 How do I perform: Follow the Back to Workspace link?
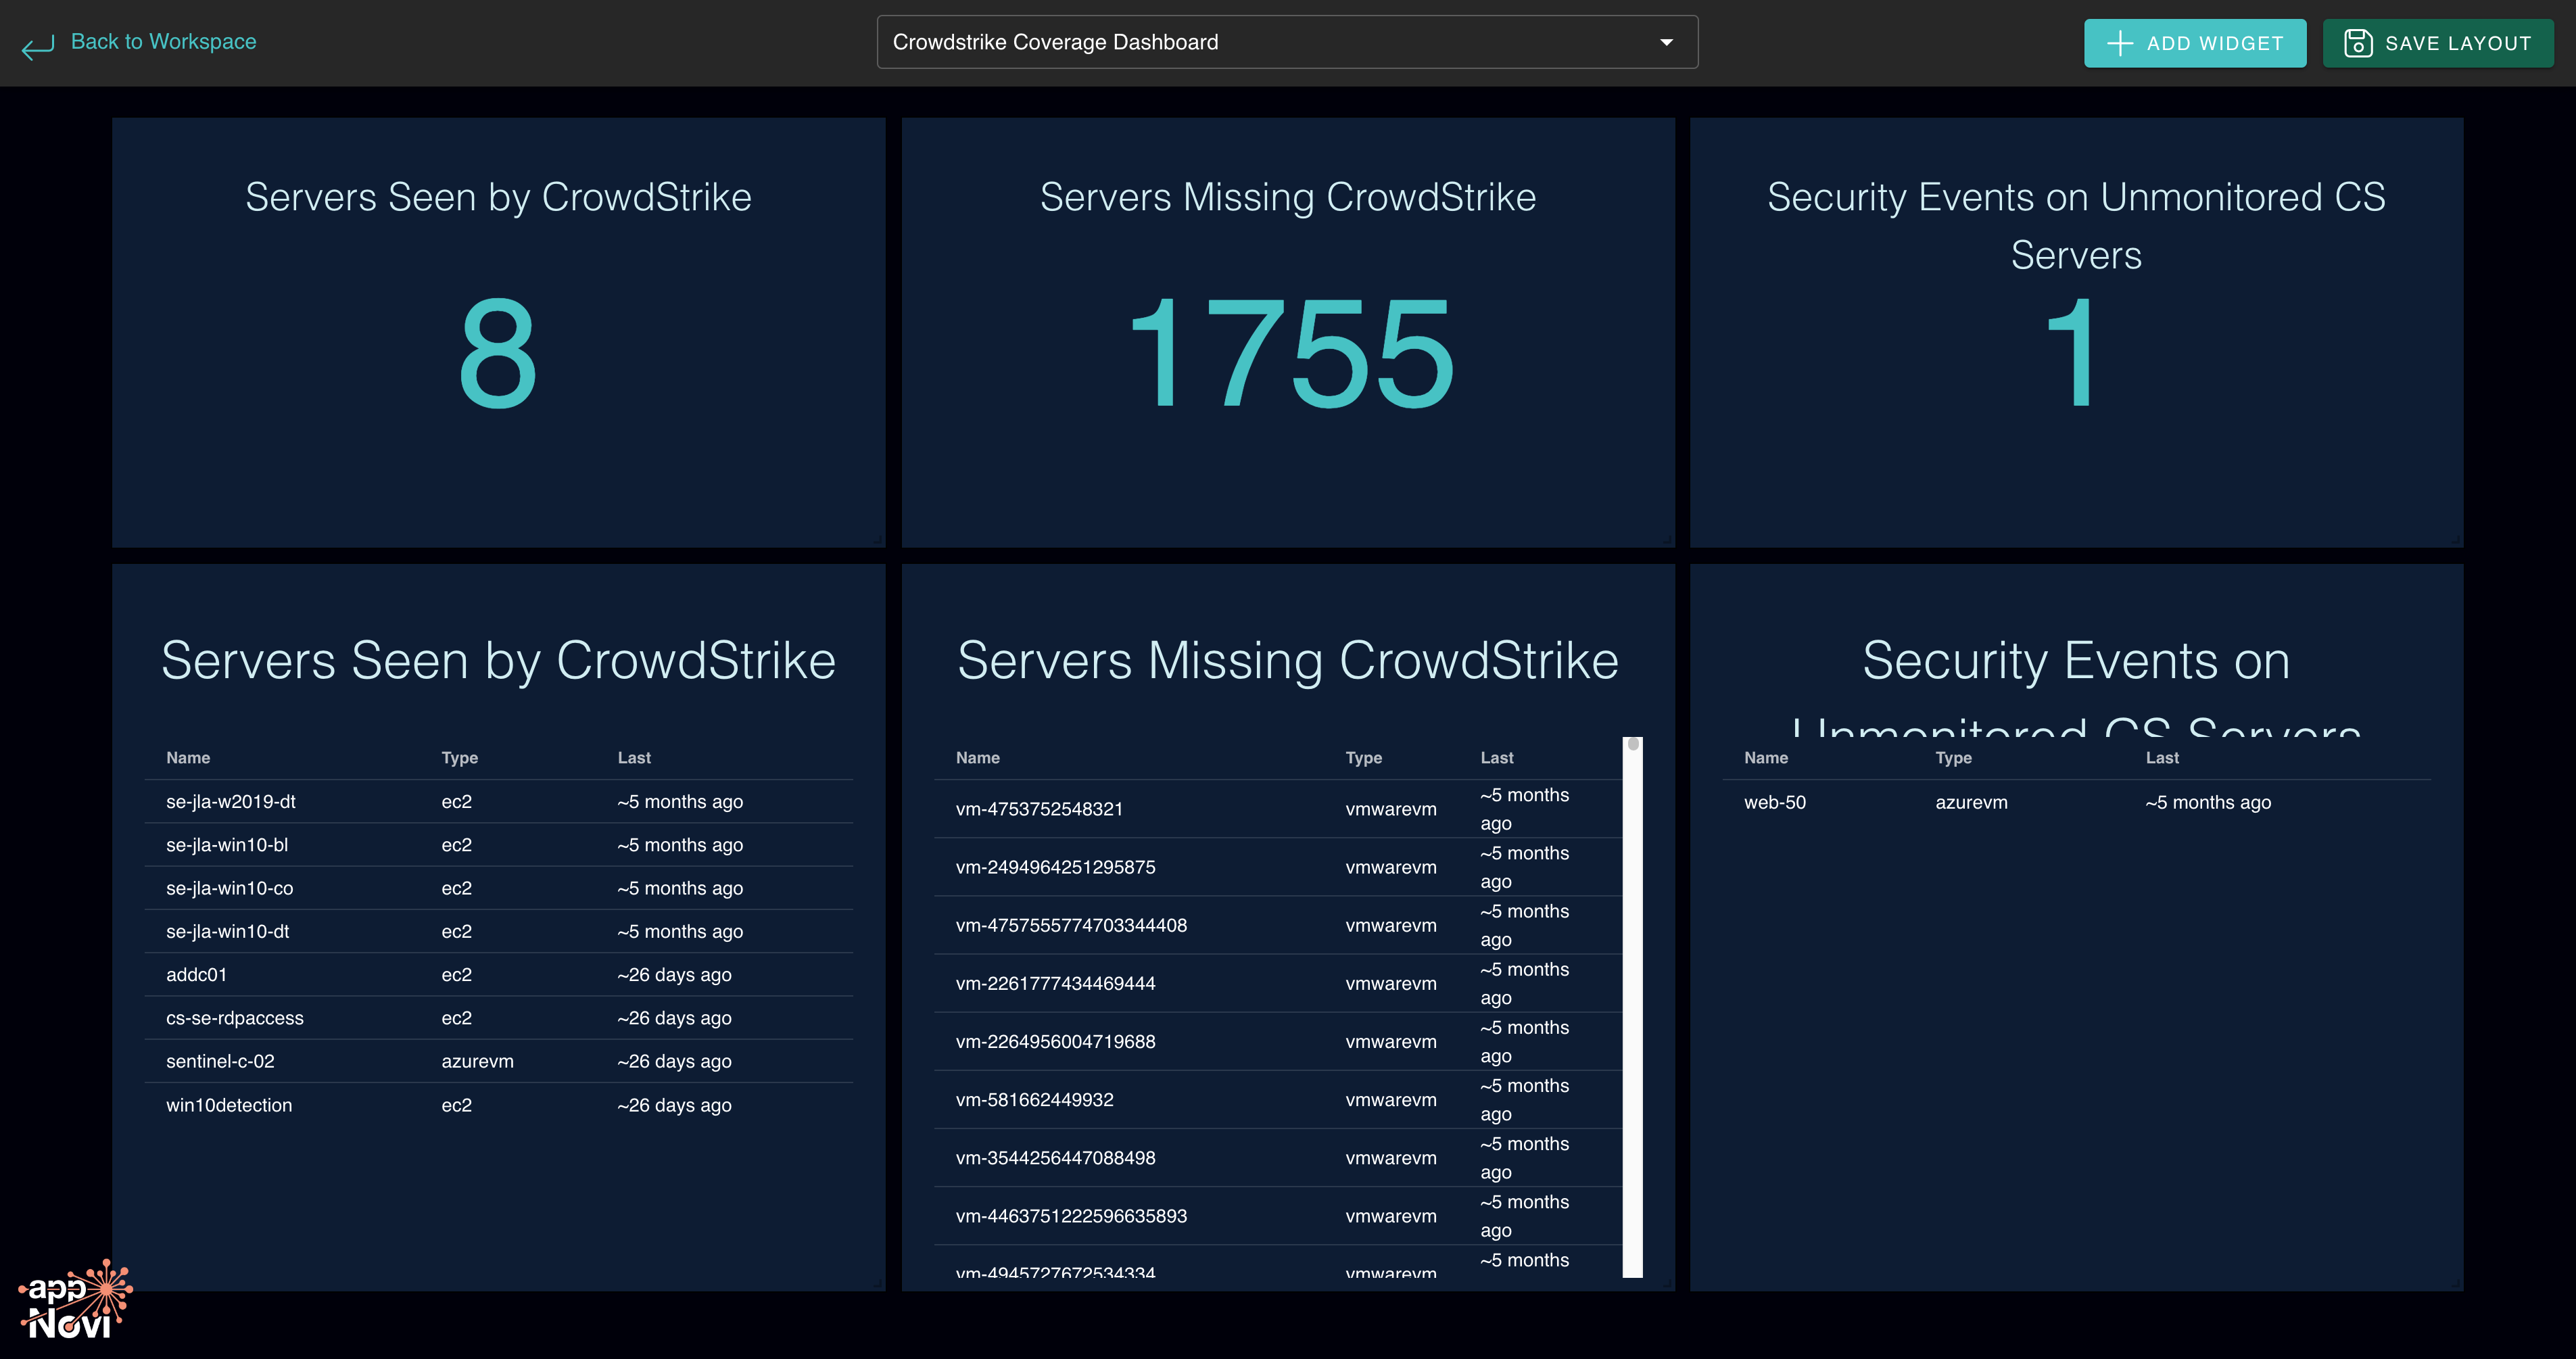tap(163, 42)
